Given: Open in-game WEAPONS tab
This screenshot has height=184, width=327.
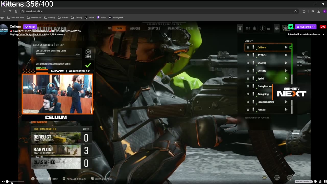Looking at the screenshot, I should pos(135,29).
